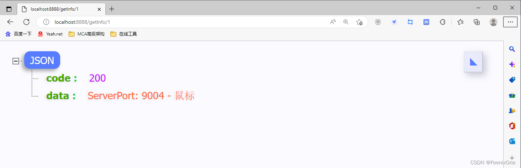Image resolution: width=521 pixels, height=168 pixels.
Task: Select the localhost:8888/getInfo/1 tab
Action: (60, 9)
